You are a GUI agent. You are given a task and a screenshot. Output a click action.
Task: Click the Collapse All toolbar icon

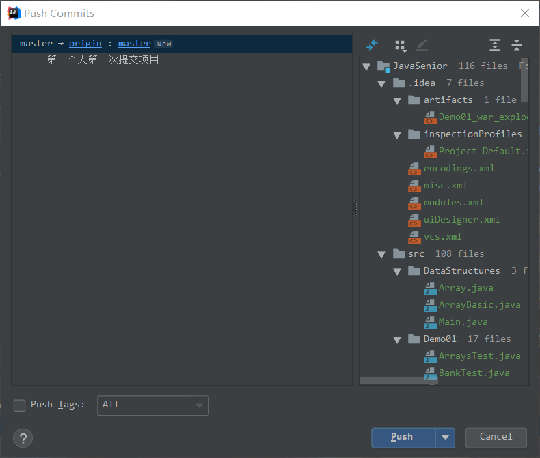517,45
